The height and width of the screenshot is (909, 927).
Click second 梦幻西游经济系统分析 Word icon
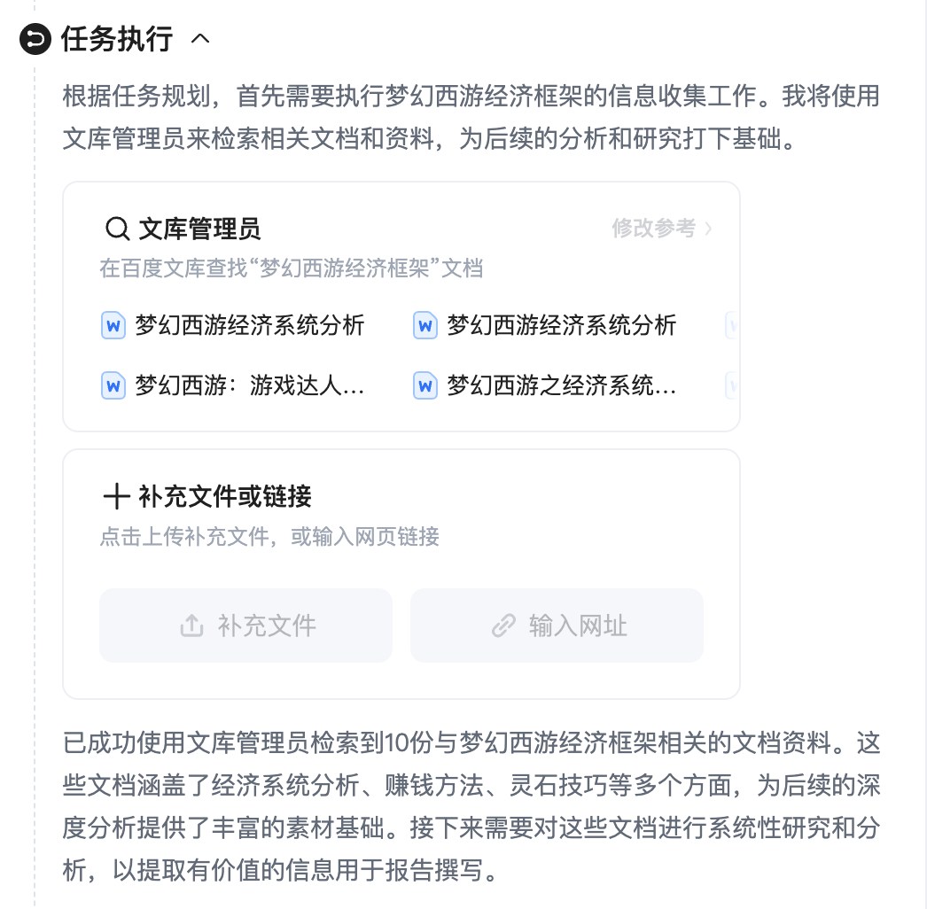coord(425,325)
